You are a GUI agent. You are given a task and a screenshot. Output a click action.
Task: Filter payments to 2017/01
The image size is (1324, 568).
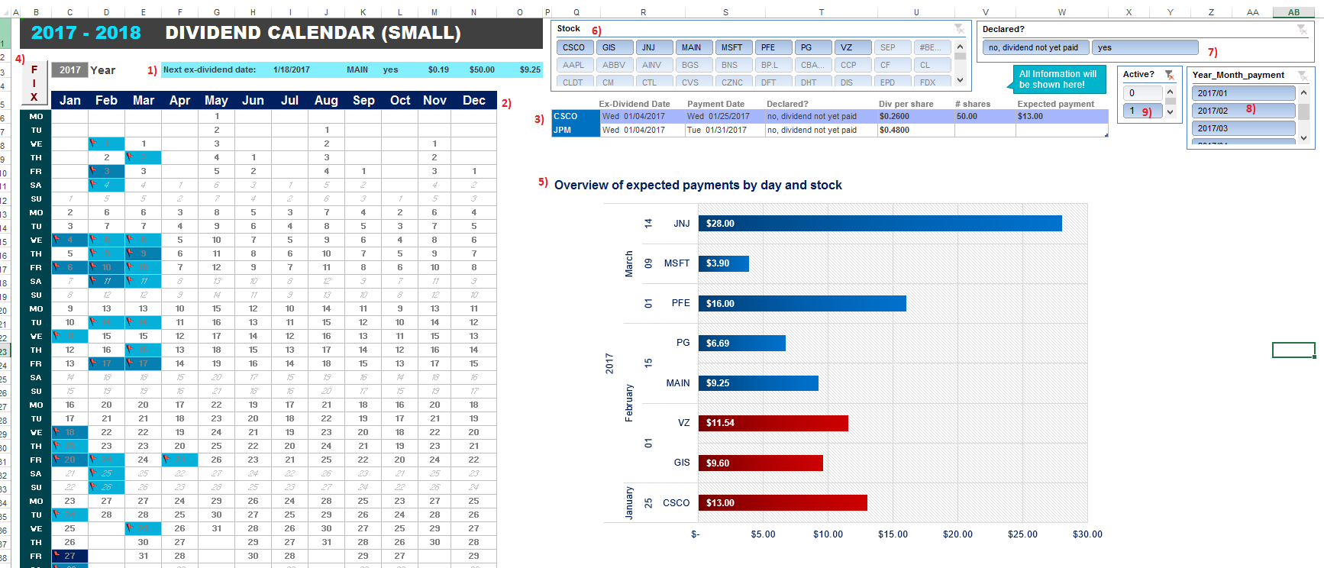click(1243, 93)
